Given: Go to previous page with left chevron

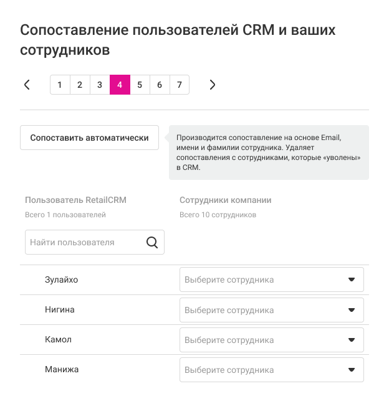Looking at the screenshot, I should point(27,85).
